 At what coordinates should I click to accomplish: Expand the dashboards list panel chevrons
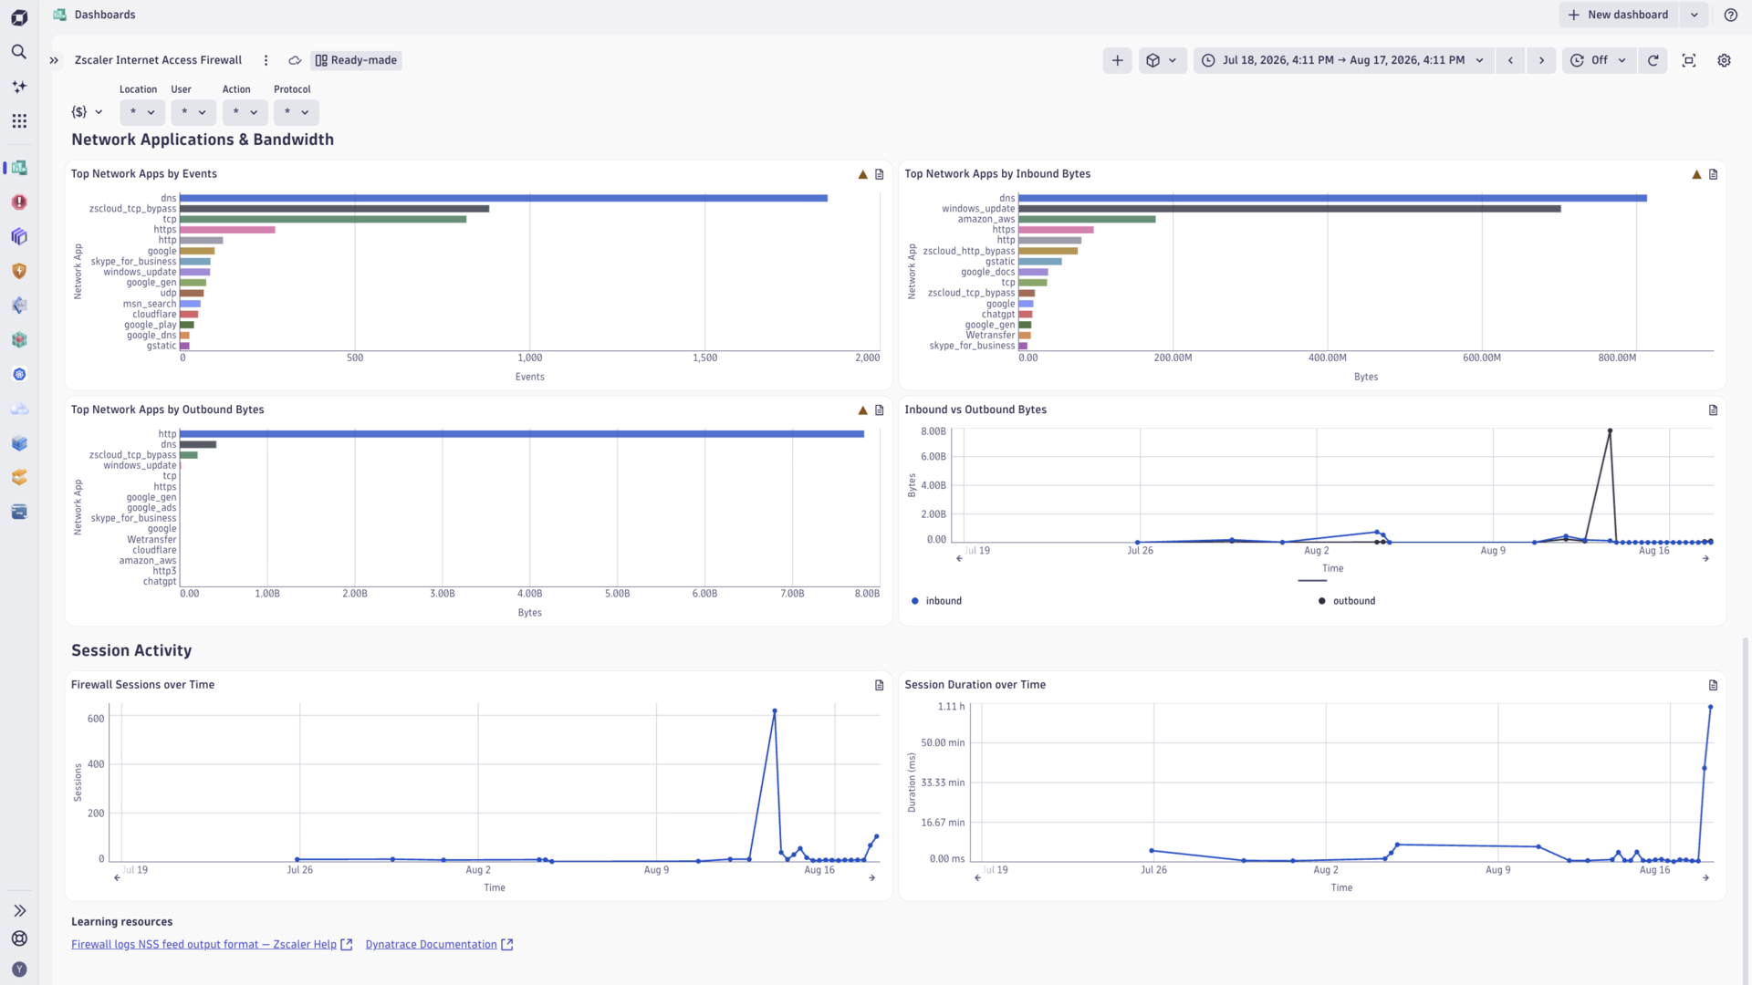[x=54, y=60]
